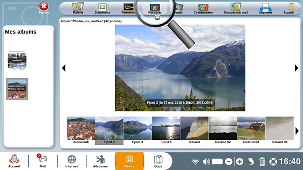
Task: Click the Mes albums heading
Action: pos(21,32)
